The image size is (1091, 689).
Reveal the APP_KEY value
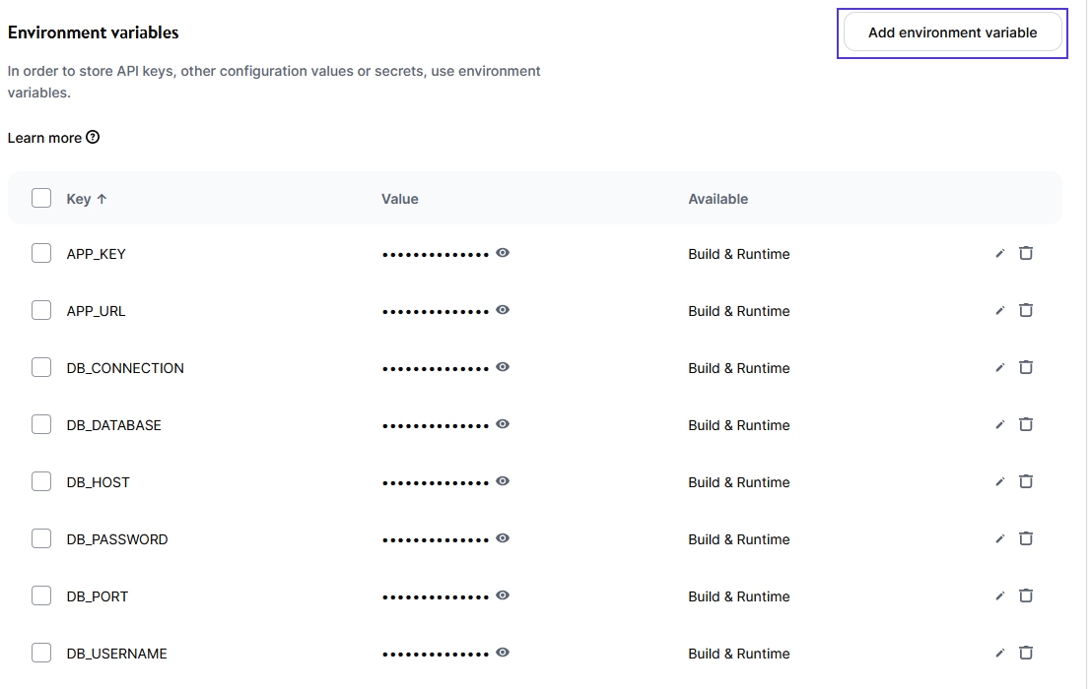(x=503, y=253)
